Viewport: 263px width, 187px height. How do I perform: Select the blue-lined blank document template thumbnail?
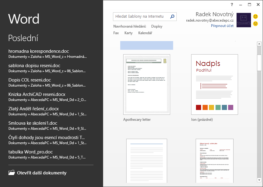pyautogui.click(x=147, y=161)
